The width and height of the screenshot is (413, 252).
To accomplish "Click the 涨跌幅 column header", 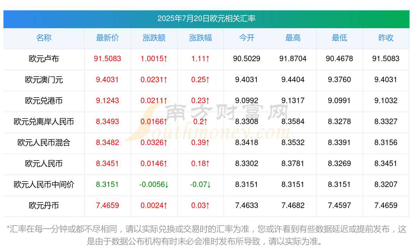I will 200,38.
